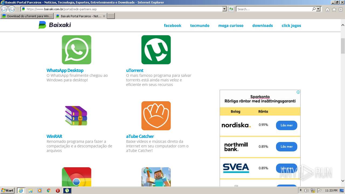Screen dimensions: 345x194
Task: Click the URL address bar field
Action: (x=122, y=9)
